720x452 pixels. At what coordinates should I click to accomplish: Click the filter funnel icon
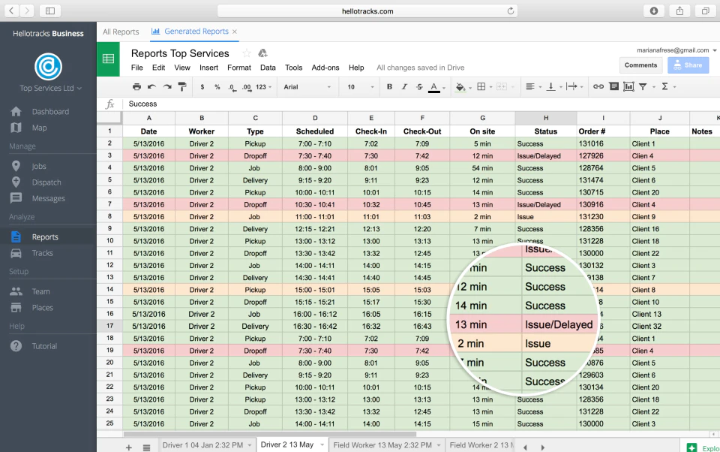(643, 86)
